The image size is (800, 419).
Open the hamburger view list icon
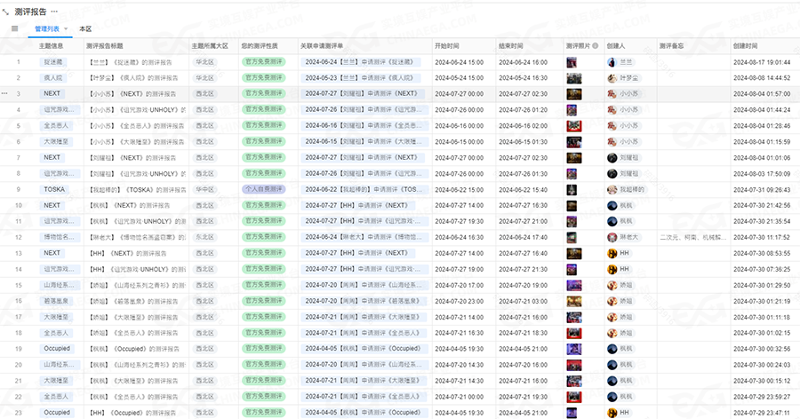click(x=14, y=28)
